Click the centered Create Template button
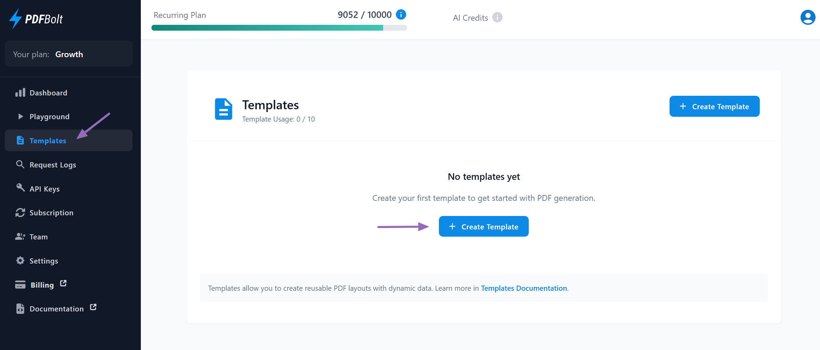Image resolution: width=820 pixels, height=350 pixels. [483, 226]
